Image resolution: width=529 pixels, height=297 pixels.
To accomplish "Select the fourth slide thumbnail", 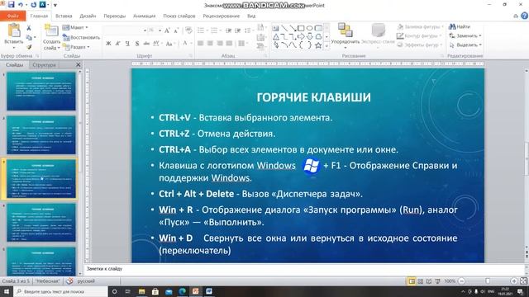I will (x=41, y=223).
